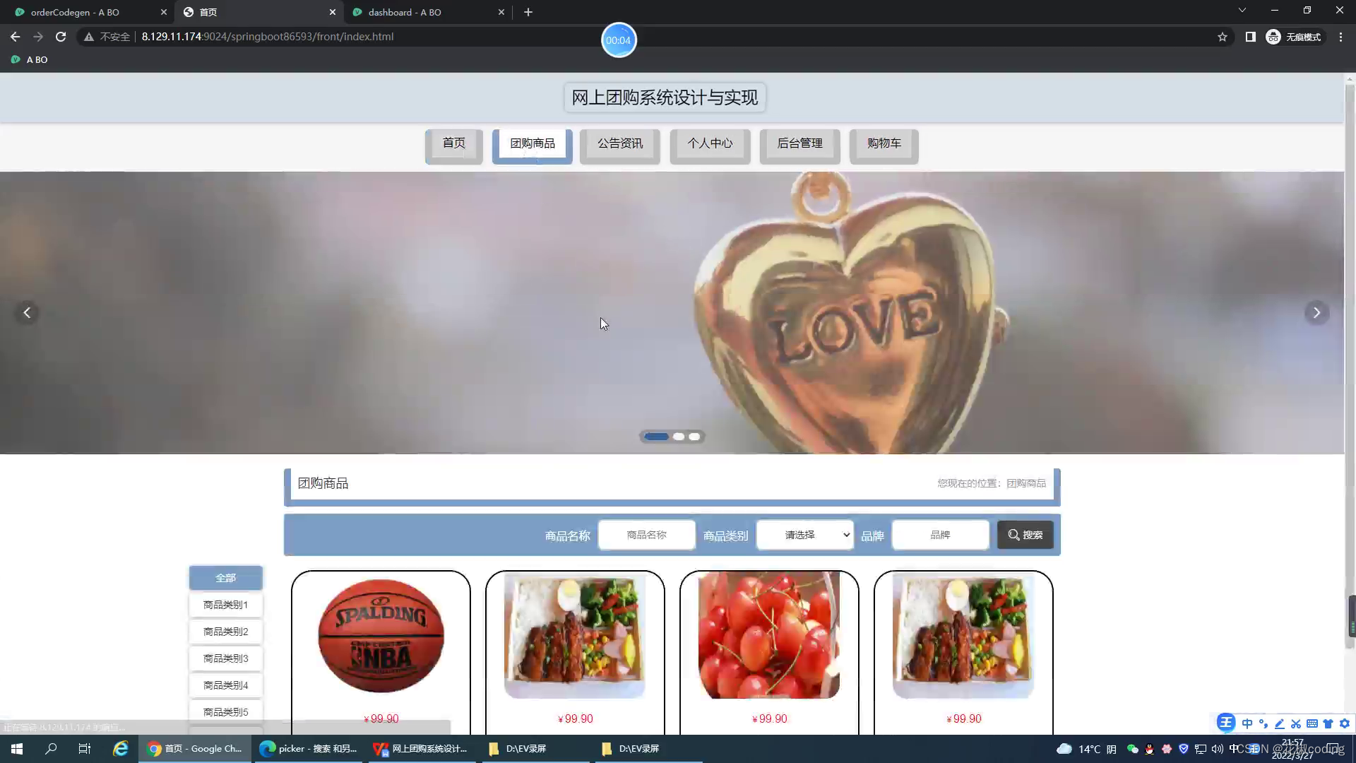Viewport: 1356px width, 763px height.
Task: Open Chrome three-dot menu
Action: (1340, 37)
